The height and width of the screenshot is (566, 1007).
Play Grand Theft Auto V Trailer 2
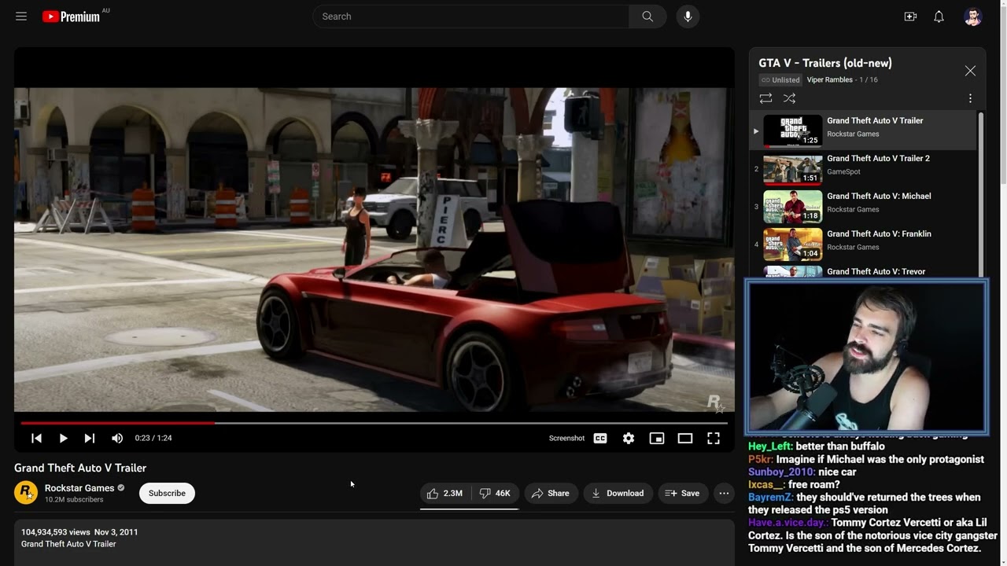point(863,168)
